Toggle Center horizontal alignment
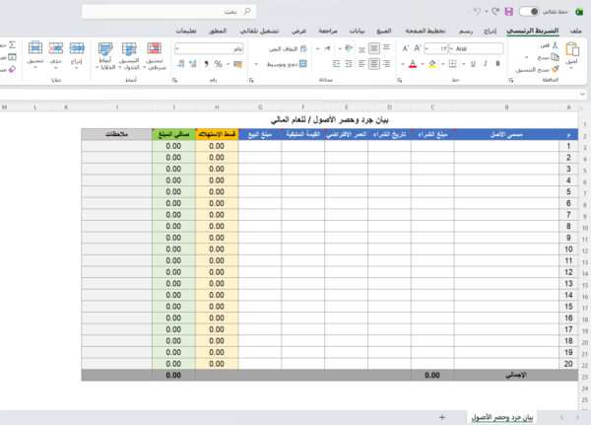This screenshot has width=591, height=425. 374,64
